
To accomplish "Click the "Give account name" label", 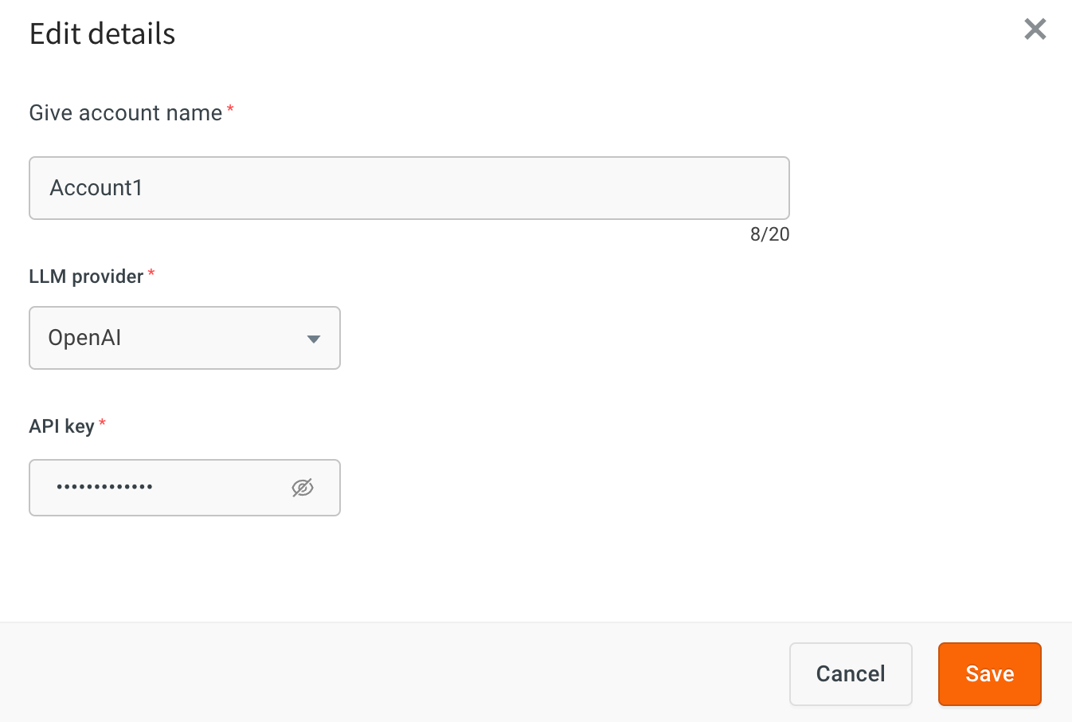I will click(126, 113).
